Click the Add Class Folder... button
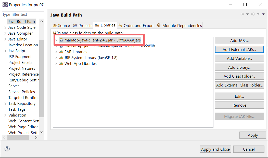 pyautogui.click(x=239, y=76)
